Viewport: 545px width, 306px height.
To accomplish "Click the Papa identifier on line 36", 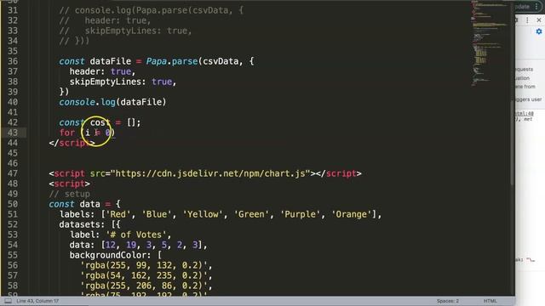I will [156, 61].
